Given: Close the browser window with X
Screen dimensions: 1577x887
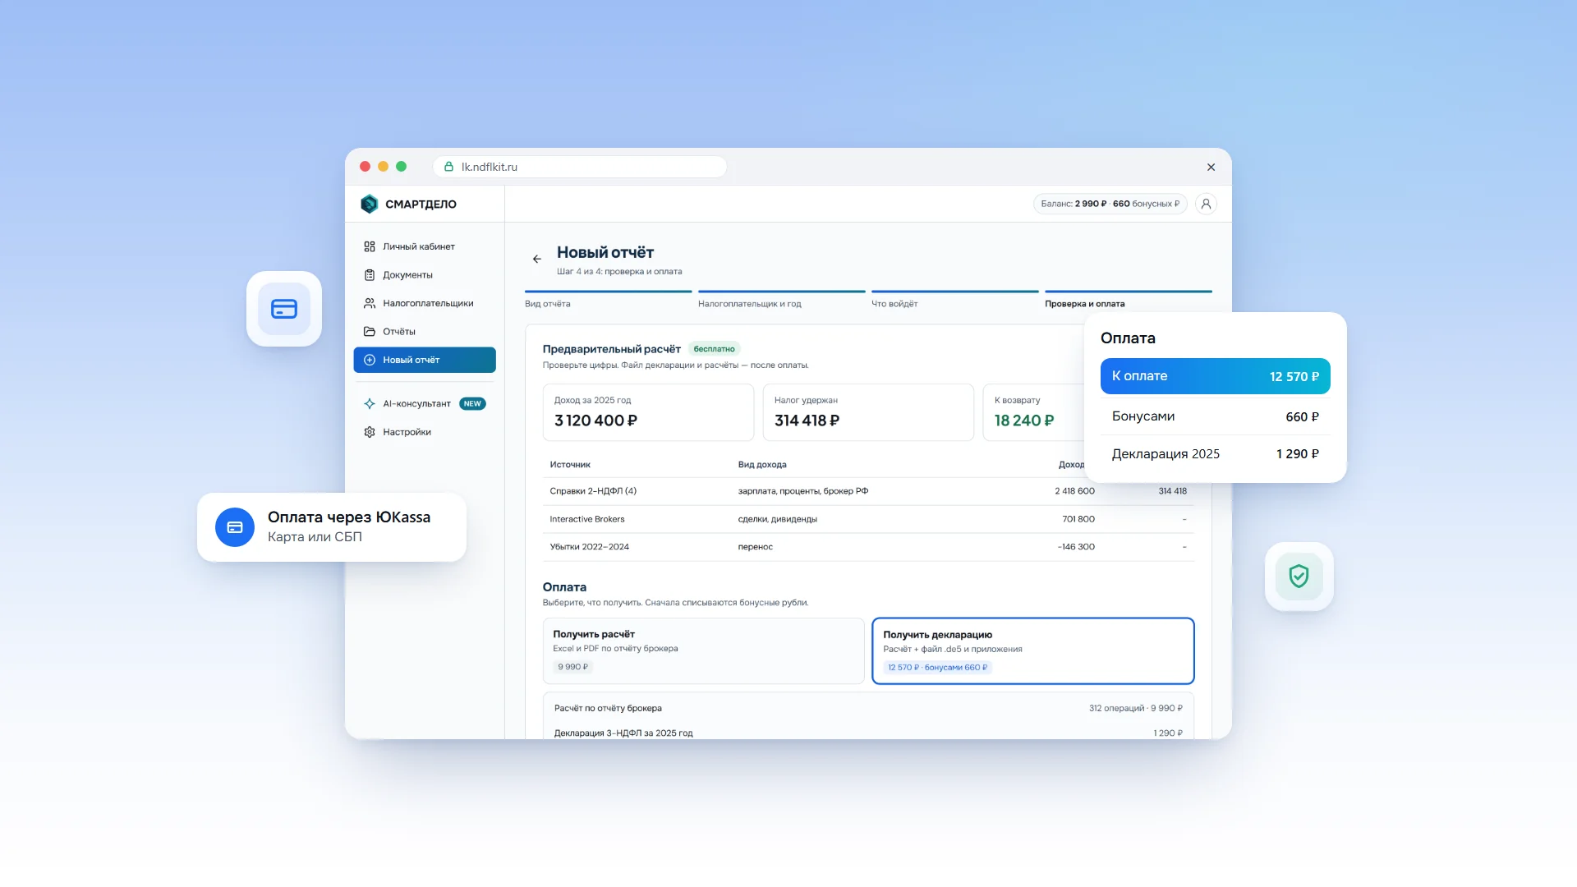Looking at the screenshot, I should point(1211,167).
